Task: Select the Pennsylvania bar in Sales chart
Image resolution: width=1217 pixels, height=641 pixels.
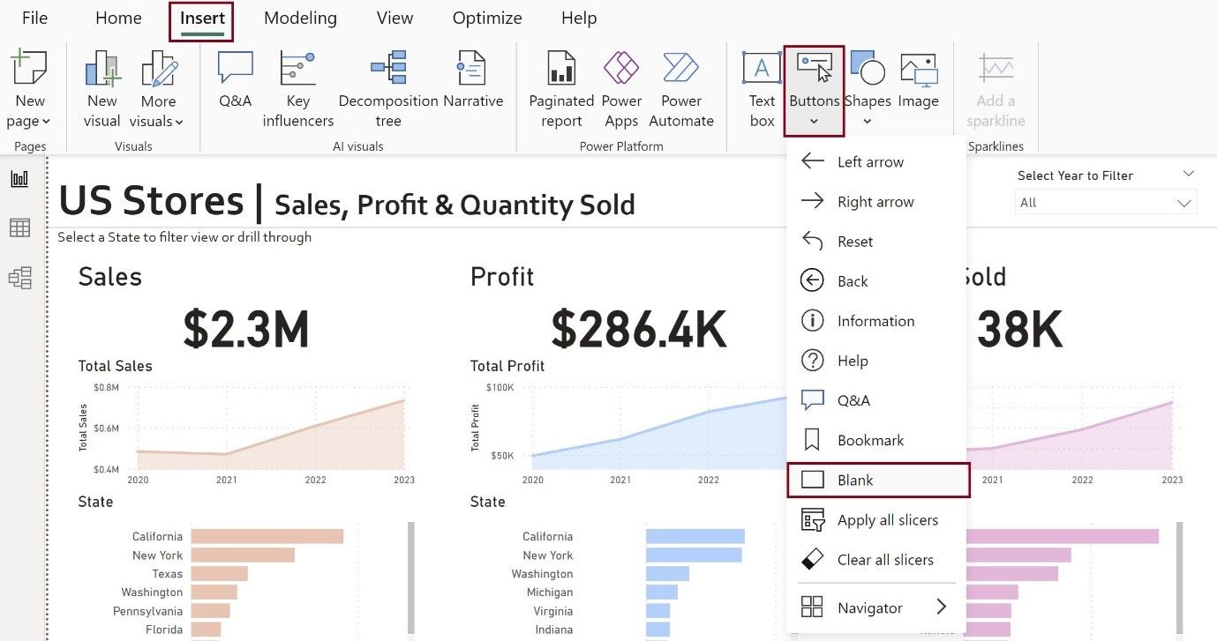Action: coord(210,611)
